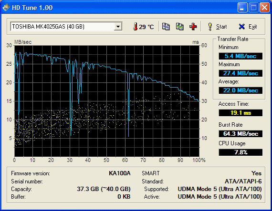This screenshot has width=272, height=211.
Task: Click the copy screenshot to clipboard icon
Action: pyautogui.click(x=180, y=27)
